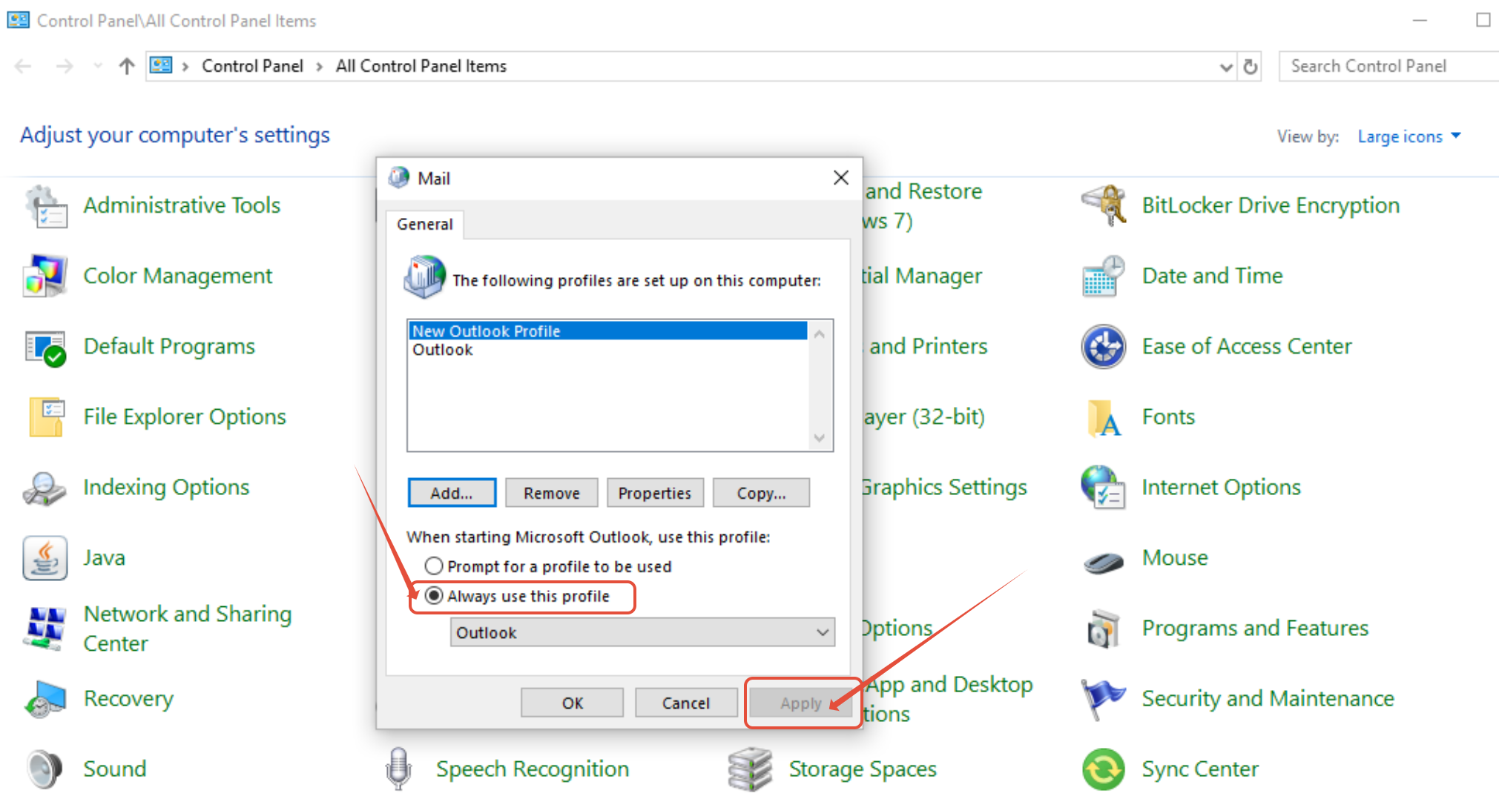
Task: Click 'Control Panel' breadcrumb in address bar
Action: 252,66
